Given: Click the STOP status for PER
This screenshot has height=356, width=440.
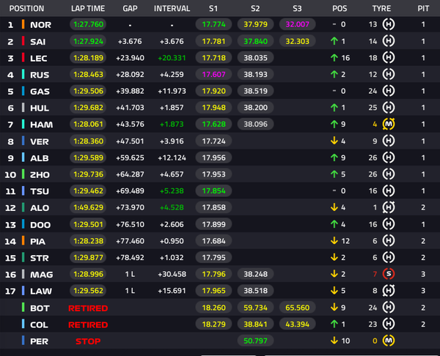Looking at the screenshot, I should 88,341.
